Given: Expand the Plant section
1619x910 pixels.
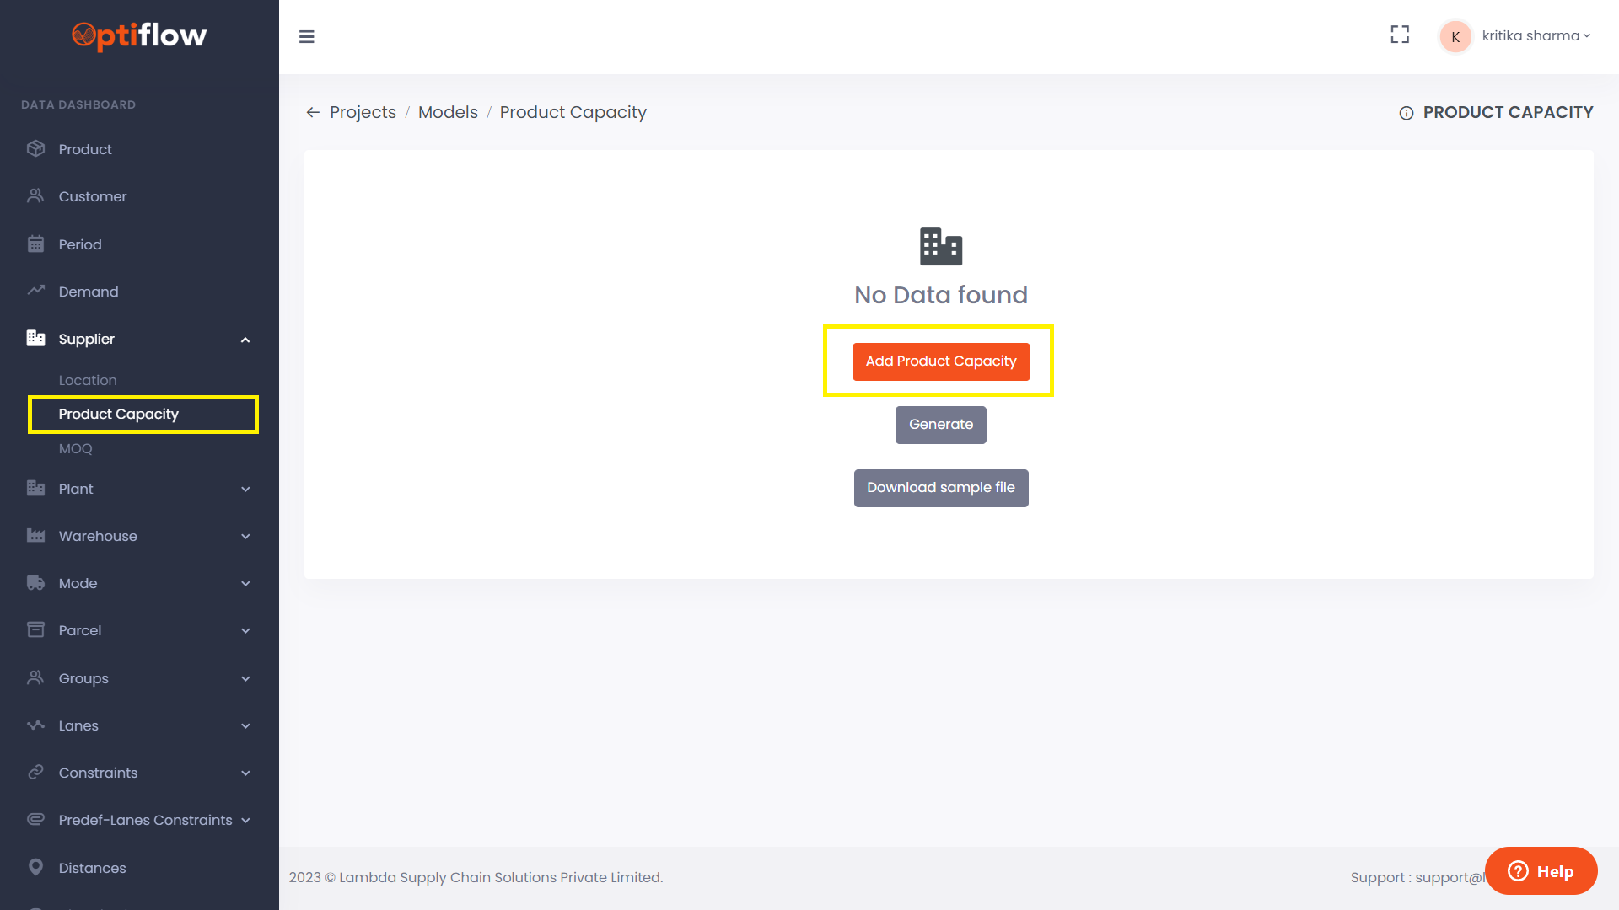Looking at the screenshot, I should pyautogui.click(x=245, y=489).
